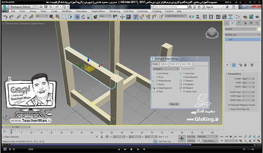Open the Scene Explorer toggle
The width and height of the screenshot is (263, 153).
point(205,17)
